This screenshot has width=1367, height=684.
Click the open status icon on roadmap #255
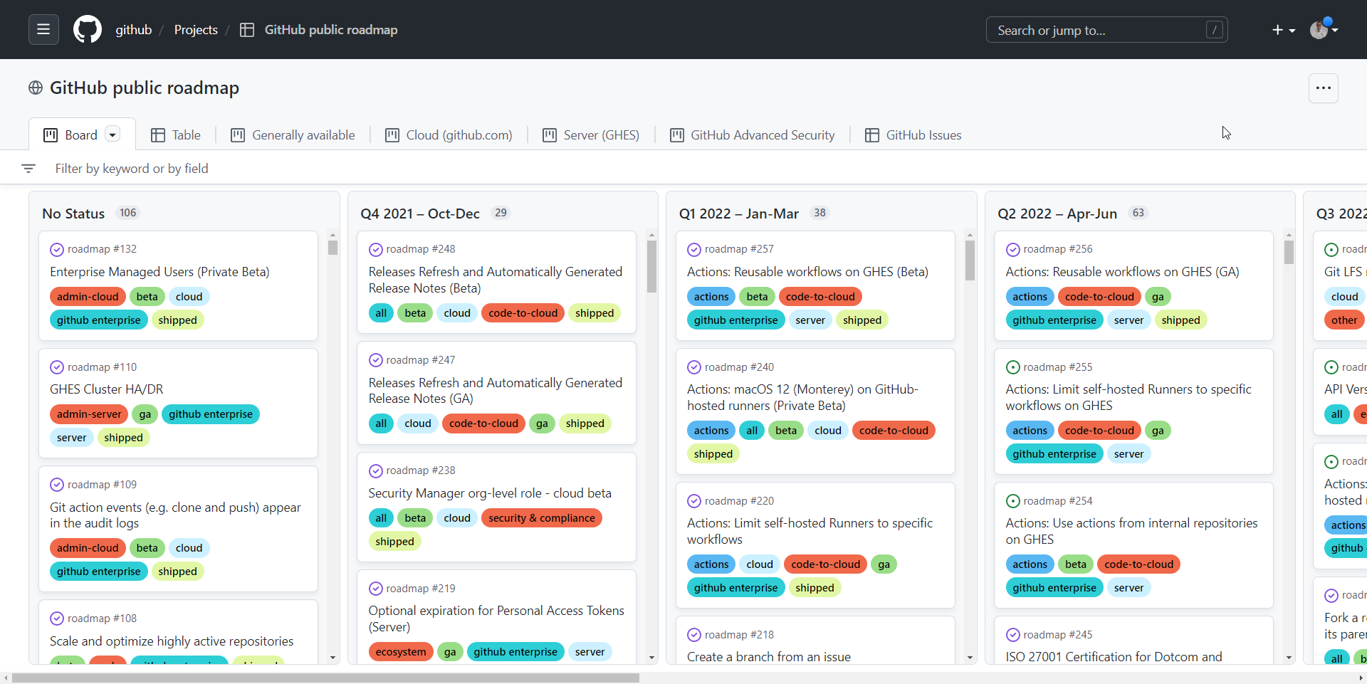(1012, 367)
